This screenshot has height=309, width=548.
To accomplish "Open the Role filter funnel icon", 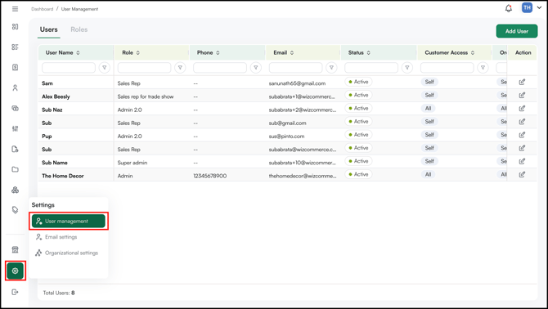I will pyautogui.click(x=180, y=67).
